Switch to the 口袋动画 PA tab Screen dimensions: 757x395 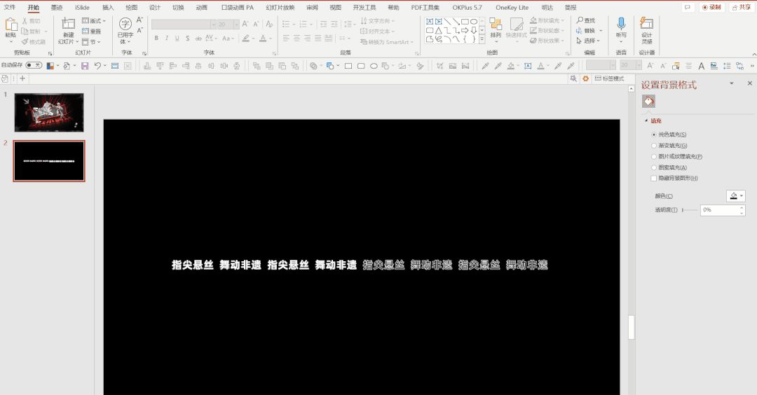(x=237, y=7)
